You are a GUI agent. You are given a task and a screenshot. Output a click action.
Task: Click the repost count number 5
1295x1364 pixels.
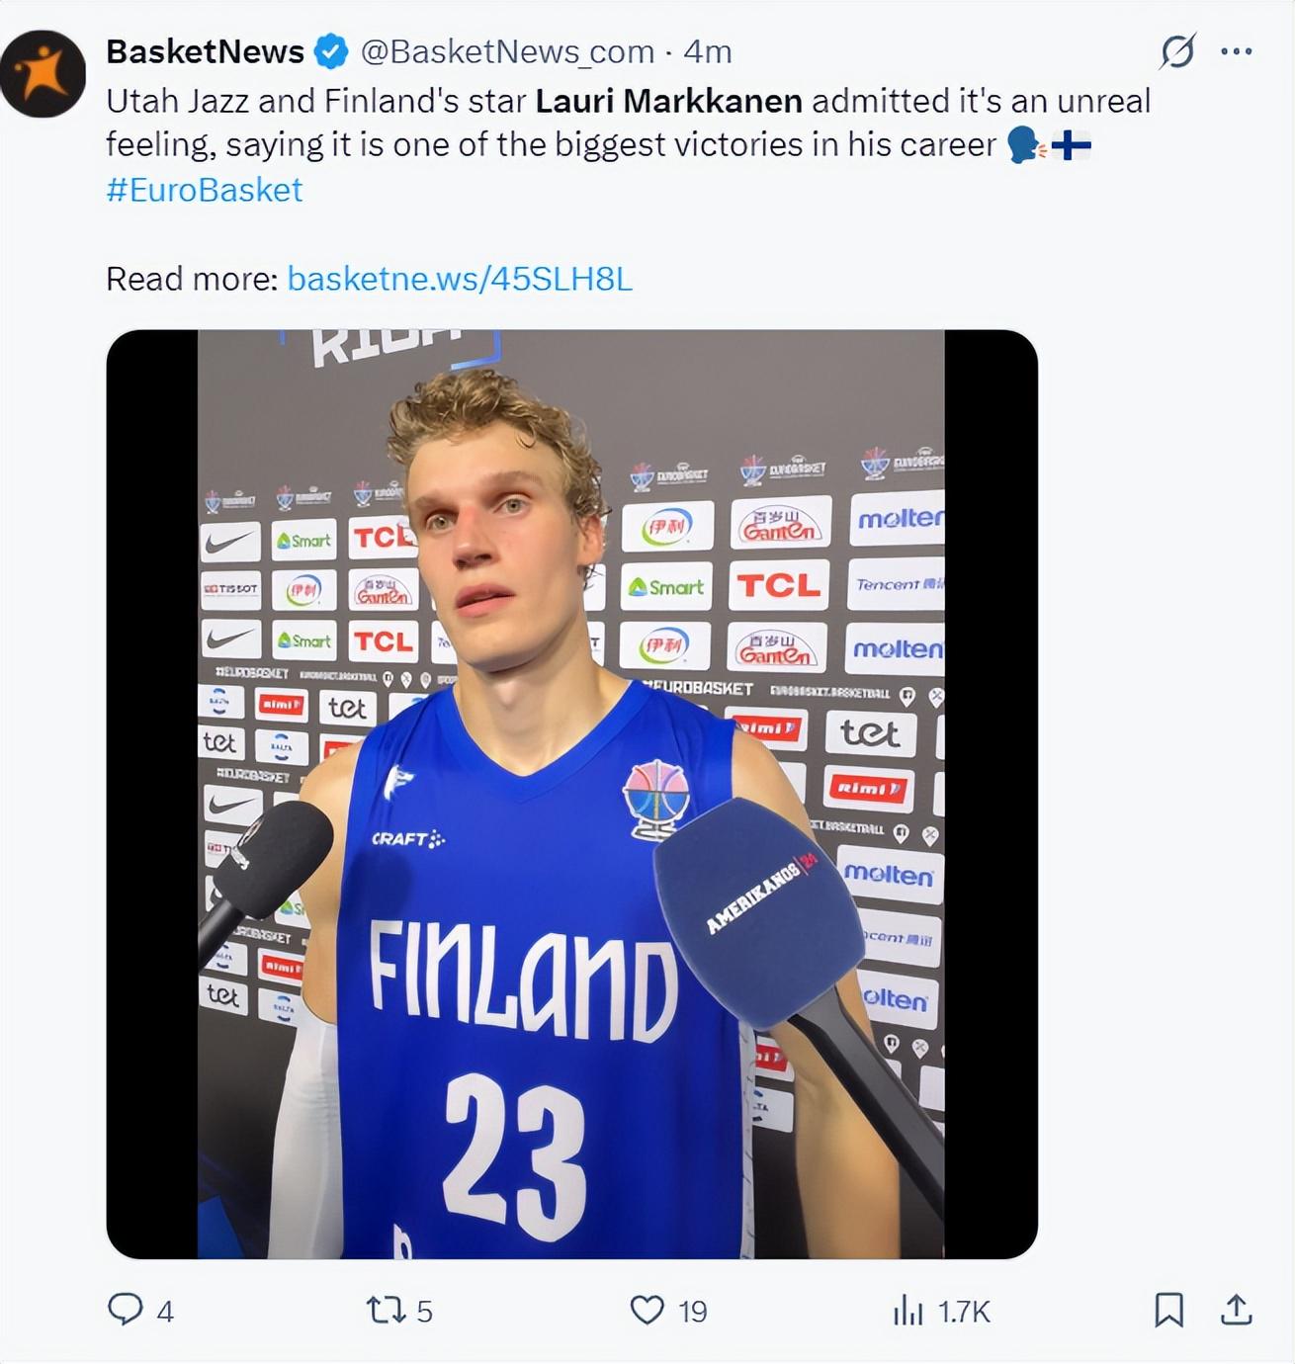click(x=424, y=1312)
